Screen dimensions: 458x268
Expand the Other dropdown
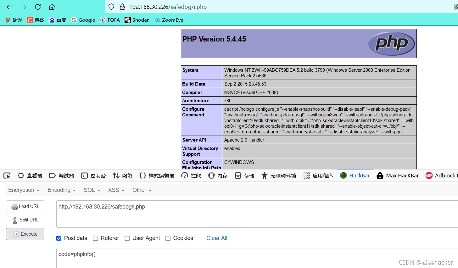(142, 190)
